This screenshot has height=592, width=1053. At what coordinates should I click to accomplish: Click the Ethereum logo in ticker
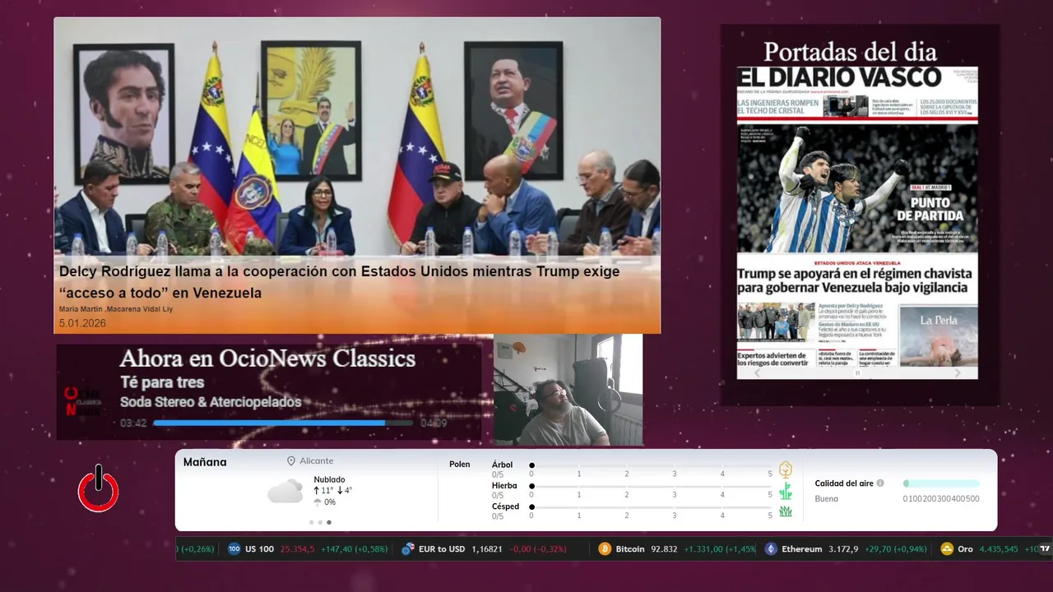tap(771, 548)
